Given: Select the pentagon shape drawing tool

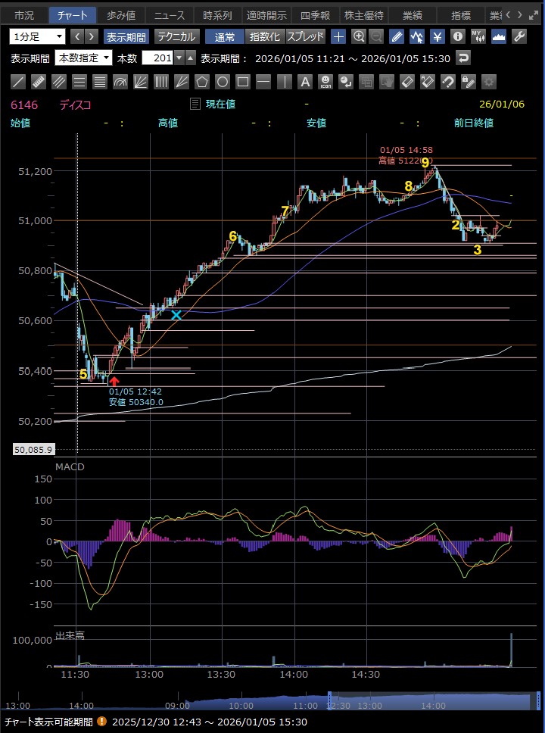Looking at the screenshot, I should tap(202, 82).
